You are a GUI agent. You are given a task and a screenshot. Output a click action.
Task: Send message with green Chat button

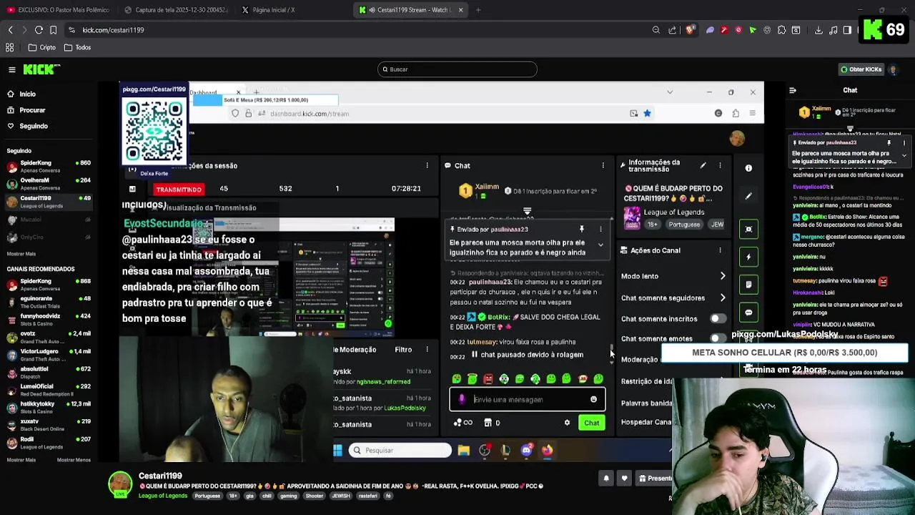(x=591, y=423)
